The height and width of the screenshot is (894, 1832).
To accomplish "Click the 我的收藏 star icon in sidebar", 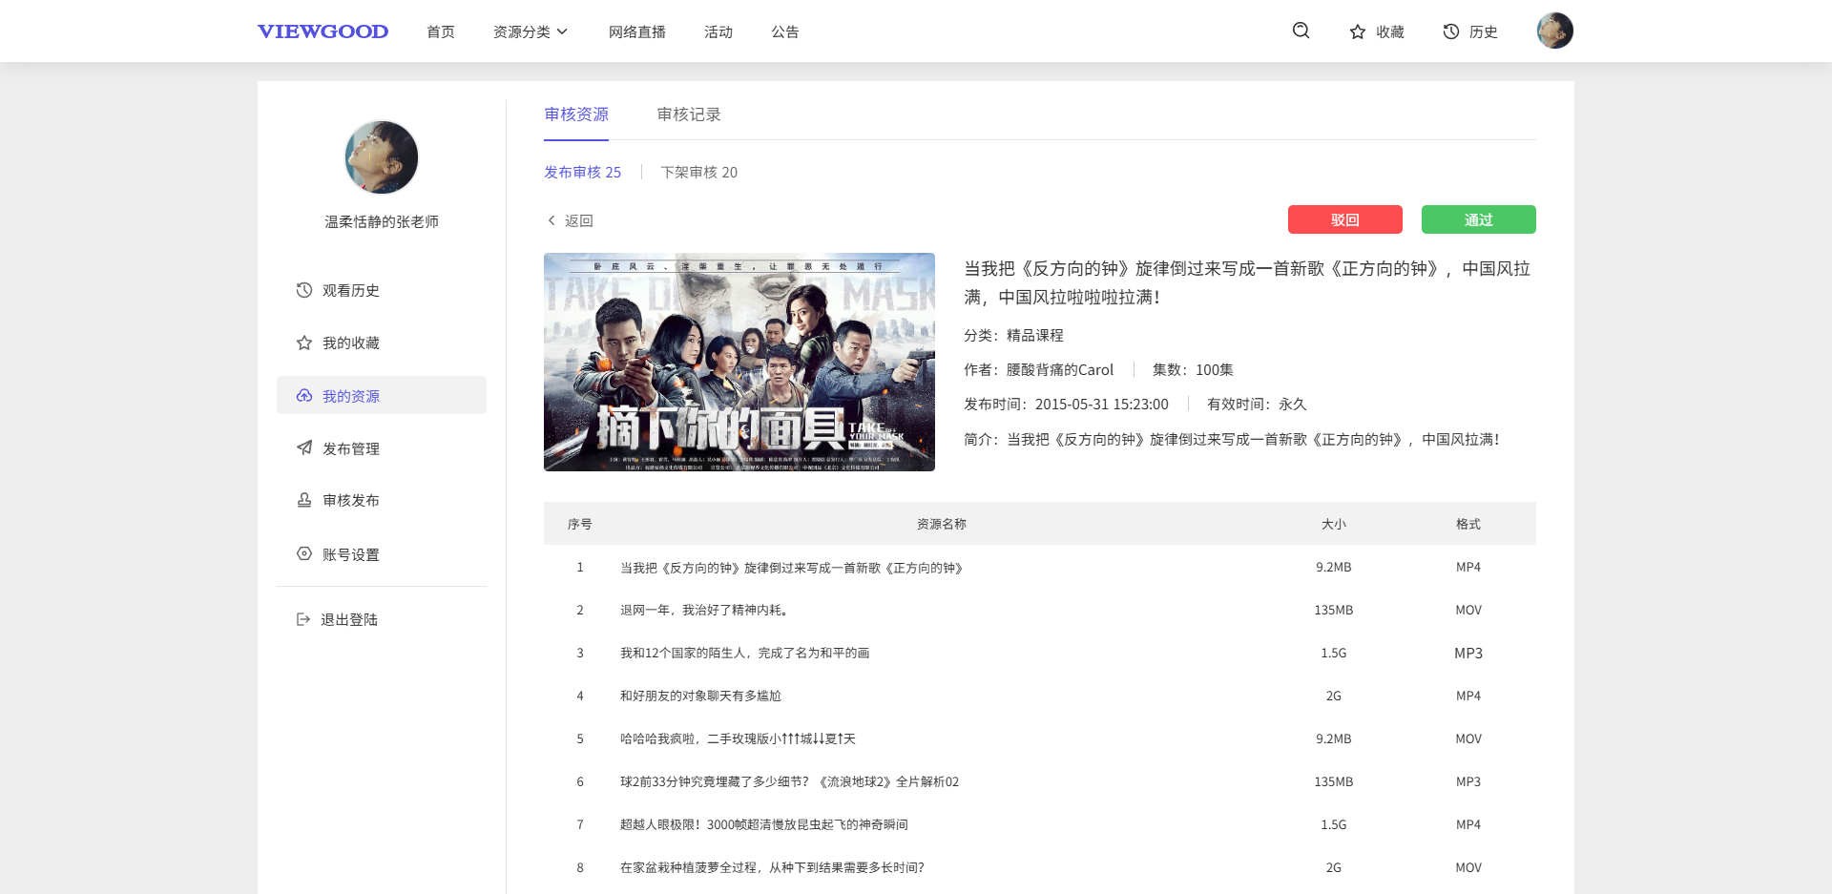I will pos(304,343).
